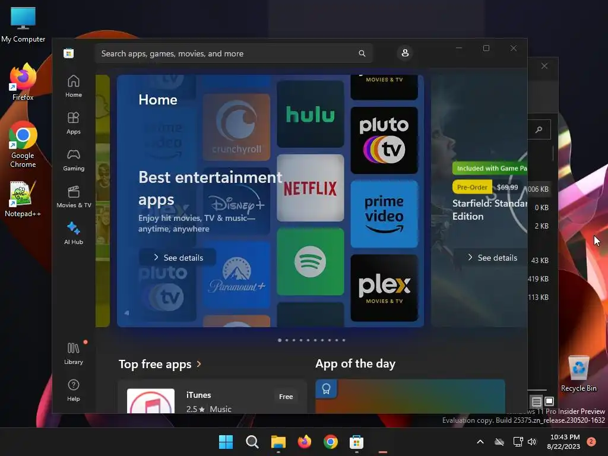The image size is (608, 456).
Task: Select the Pluto TV app tile
Action: click(x=384, y=140)
